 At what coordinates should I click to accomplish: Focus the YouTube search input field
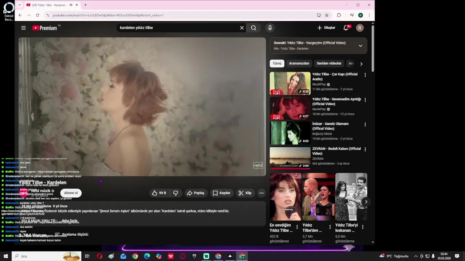(x=178, y=28)
